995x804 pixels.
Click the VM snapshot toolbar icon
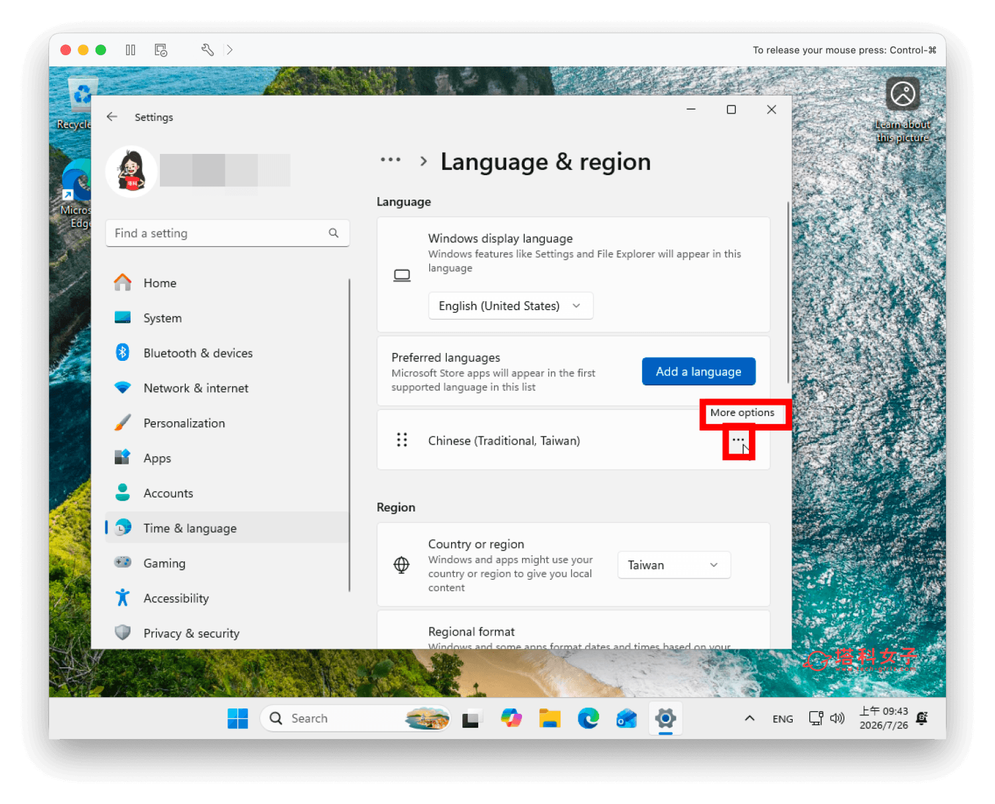[161, 50]
